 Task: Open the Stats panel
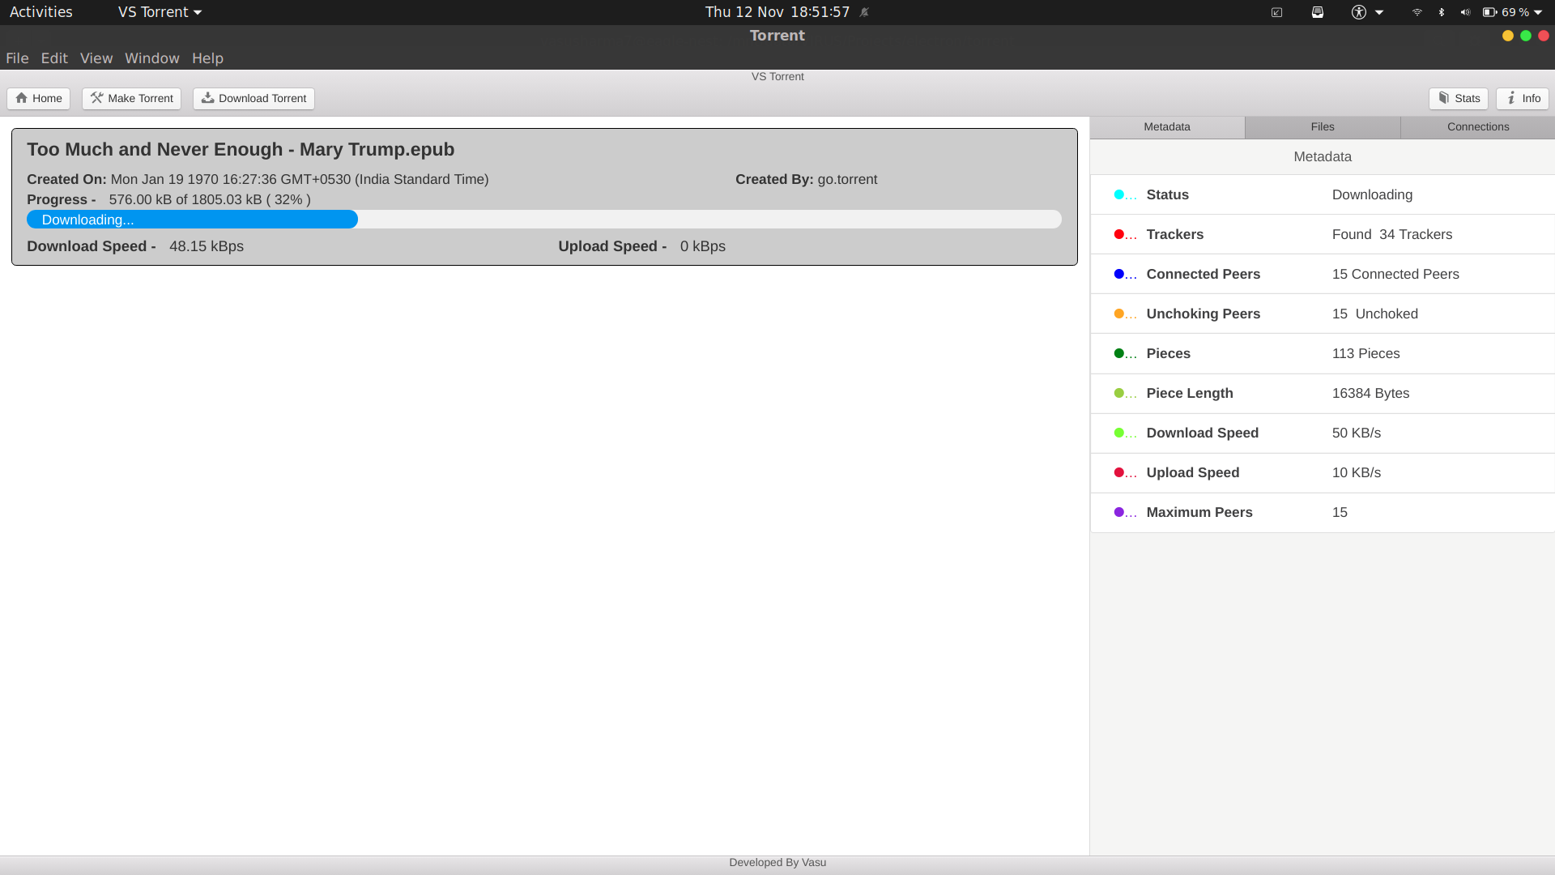tap(1458, 98)
